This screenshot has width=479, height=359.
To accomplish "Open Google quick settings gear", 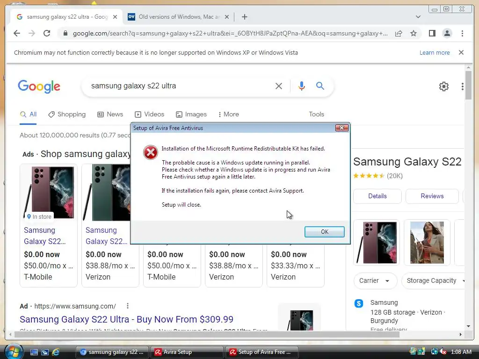I will pos(443,86).
